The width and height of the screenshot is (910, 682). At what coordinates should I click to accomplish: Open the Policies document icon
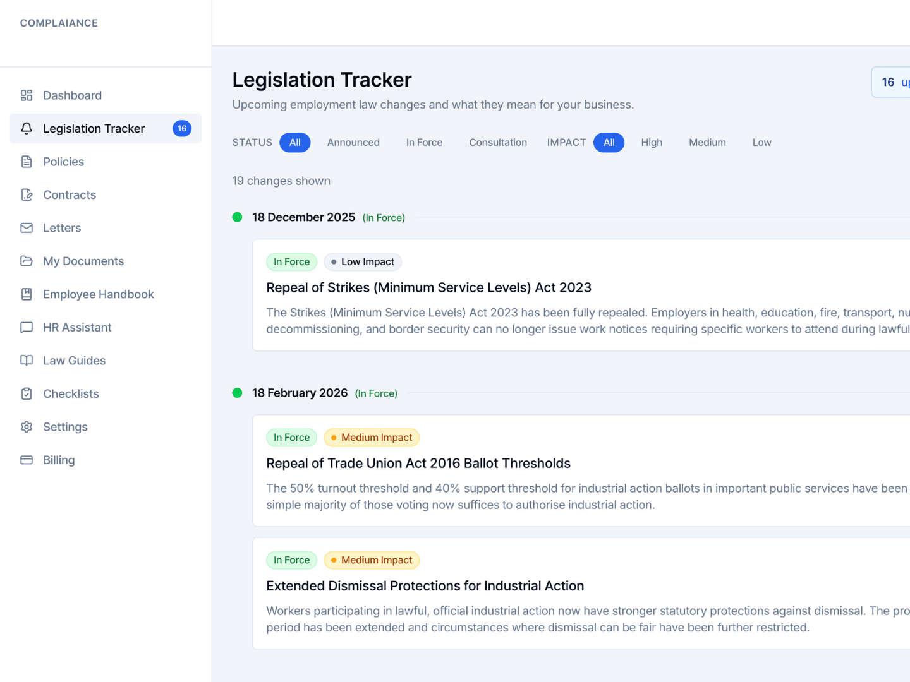[x=27, y=162]
